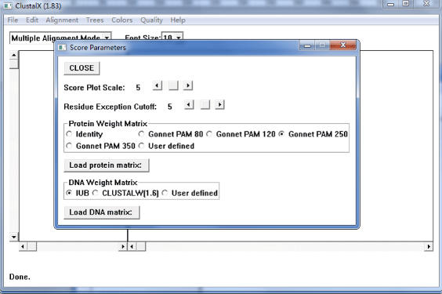
Task: Expand the Multiple Alignment Mode dropdown
Action: [x=107, y=38]
